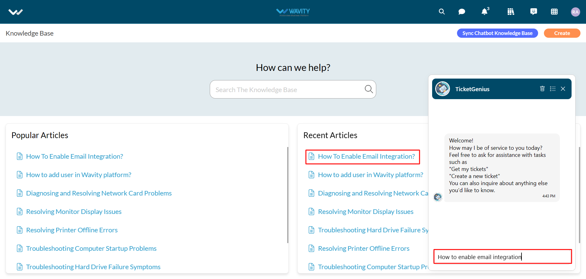This screenshot has width=586, height=279.
Task: Click the Welcome message bubble in chat
Action: pyautogui.click(x=502, y=168)
